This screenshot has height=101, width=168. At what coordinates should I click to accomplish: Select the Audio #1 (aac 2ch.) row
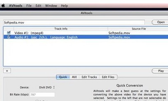86,37
